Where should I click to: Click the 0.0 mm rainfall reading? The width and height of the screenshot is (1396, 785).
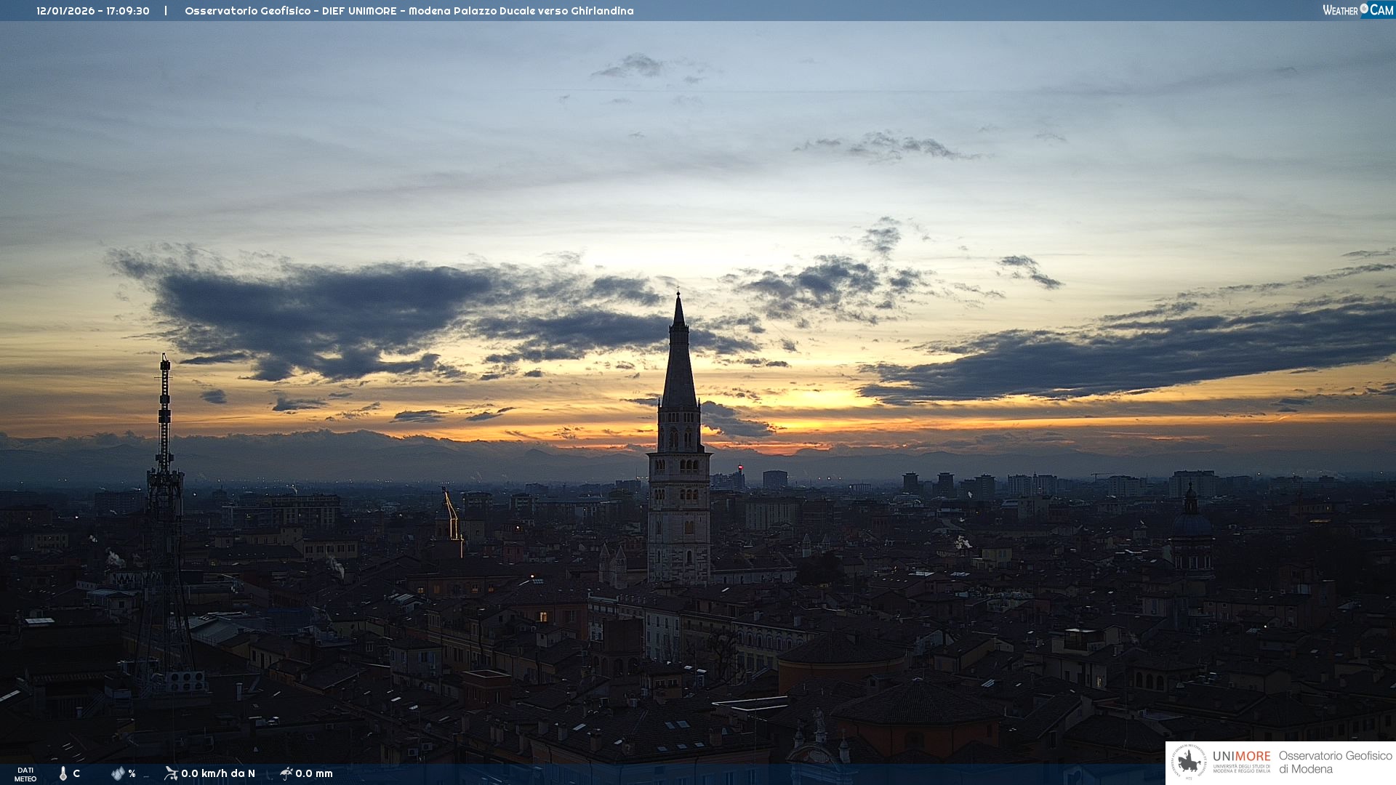pyautogui.click(x=314, y=773)
